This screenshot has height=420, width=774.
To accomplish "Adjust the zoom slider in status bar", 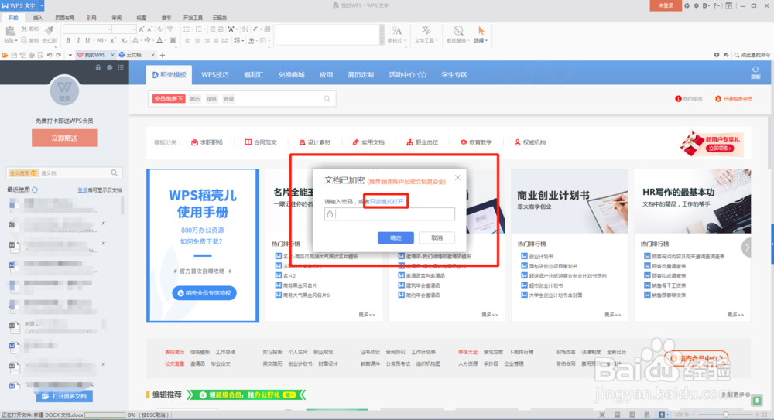I will [x=726, y=415].
